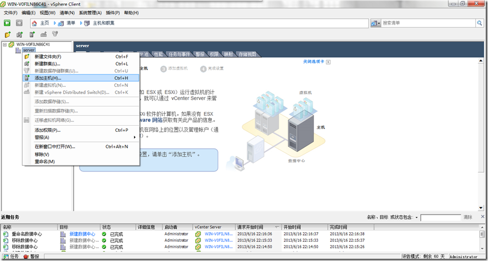Viewport: 488px width, 261px height.
Task: Choose 移除(V) from context menu
Action: [81, 155]
